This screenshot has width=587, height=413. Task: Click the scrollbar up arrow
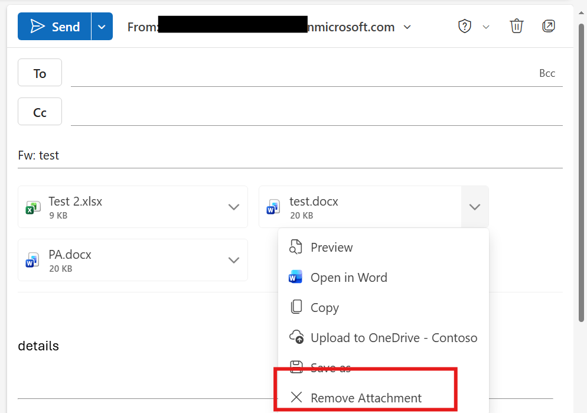coord(581,12)
